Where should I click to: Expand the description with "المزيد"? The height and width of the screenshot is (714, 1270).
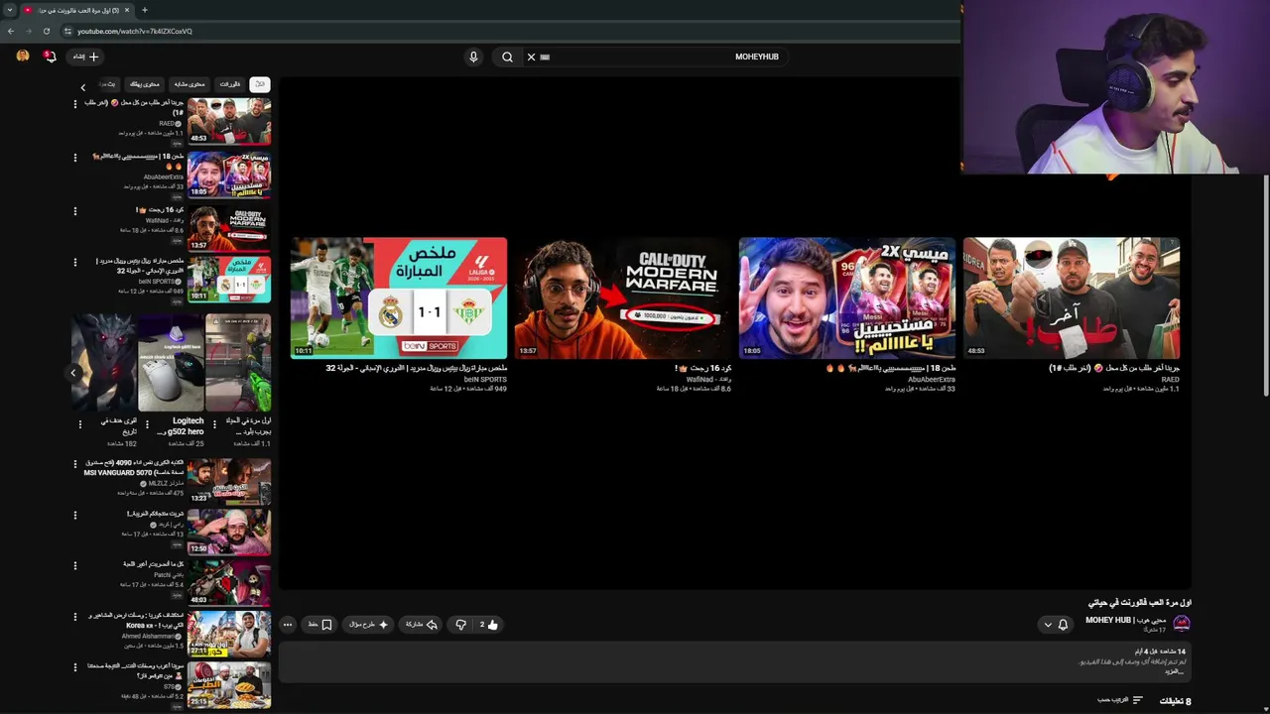pos(1175,671)
